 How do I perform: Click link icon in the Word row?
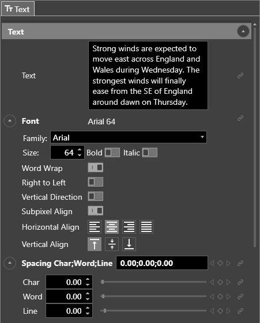coord(240,297)
